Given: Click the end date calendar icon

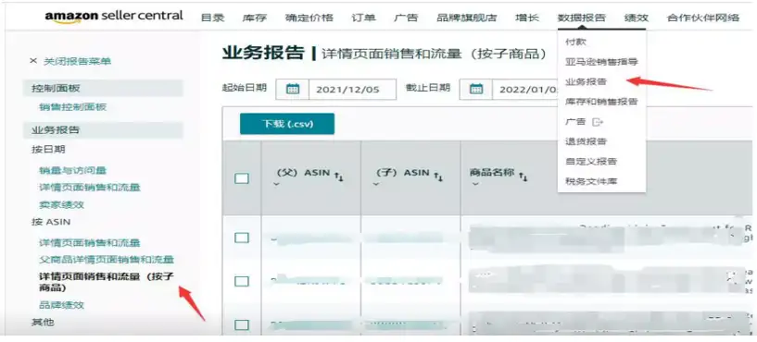Looking at the screenshot, I should pos(476,89).
